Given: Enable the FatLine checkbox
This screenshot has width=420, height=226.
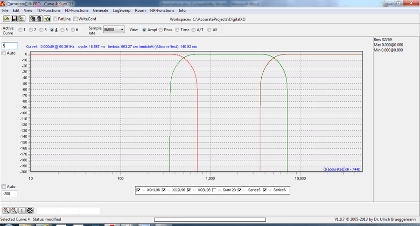Looking at the screenshot, I should (55, 19).
